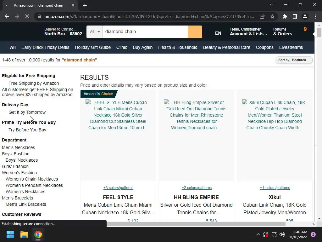This screenshot has height=242, width=322.
Task: Open Coupons
Action: [x=265, y=47]
